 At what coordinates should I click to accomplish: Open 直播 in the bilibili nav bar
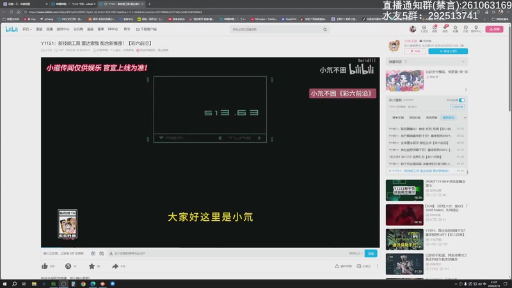[50, 29]
